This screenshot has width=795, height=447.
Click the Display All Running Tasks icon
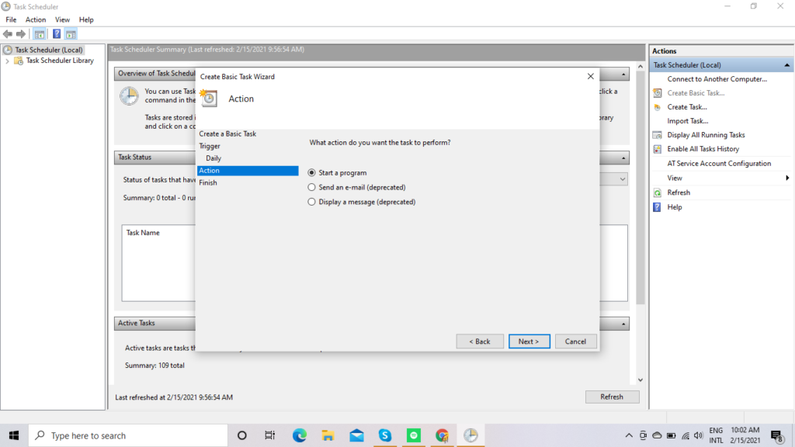coord(657,135)
